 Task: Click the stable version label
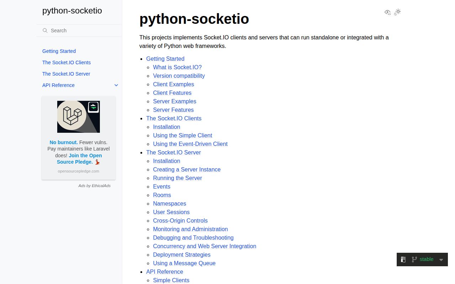pos(427,259)
